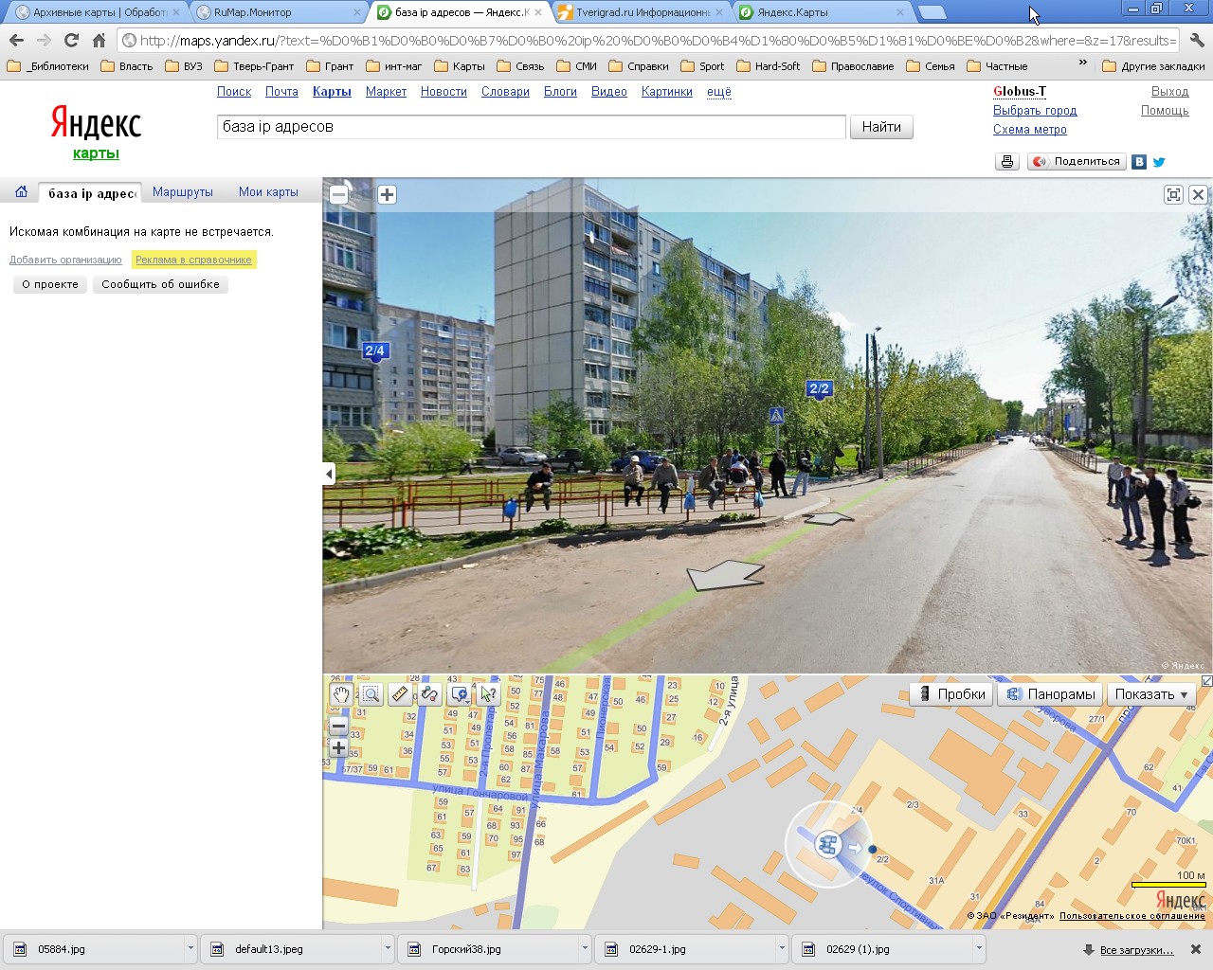Viewport: 1213px width, 970px height.
Task: Open dropdown arrow next to Горский38.jpg download
Action: click(x=585, y=948)
